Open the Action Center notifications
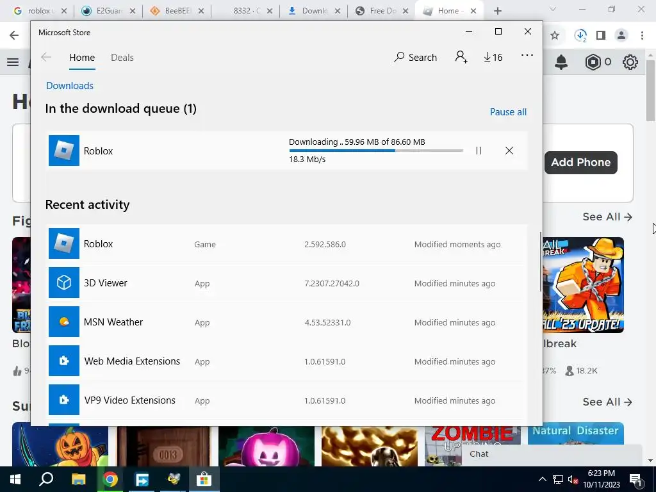The width and height of the screenshot is (656, 492). pyautogui.click(x=635, y=479)
